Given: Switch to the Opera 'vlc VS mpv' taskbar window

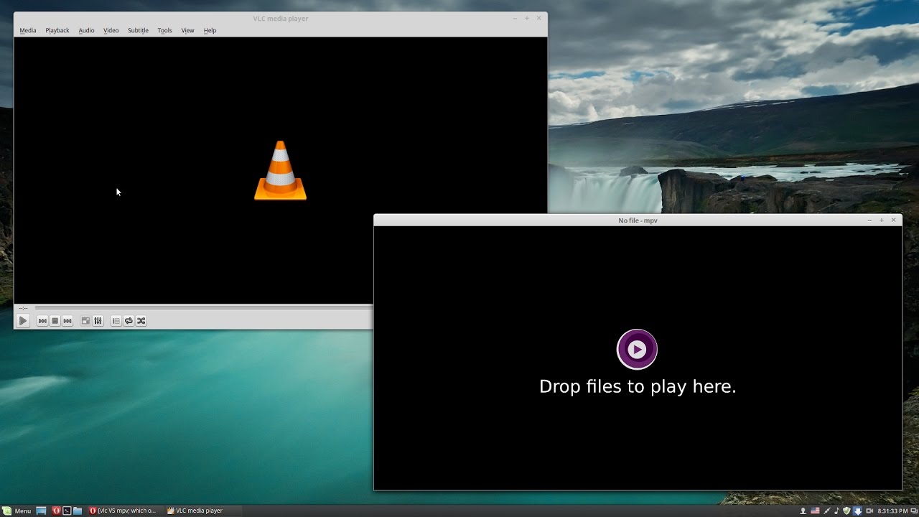Looking at the screenshot, I should tap(123, 511).
